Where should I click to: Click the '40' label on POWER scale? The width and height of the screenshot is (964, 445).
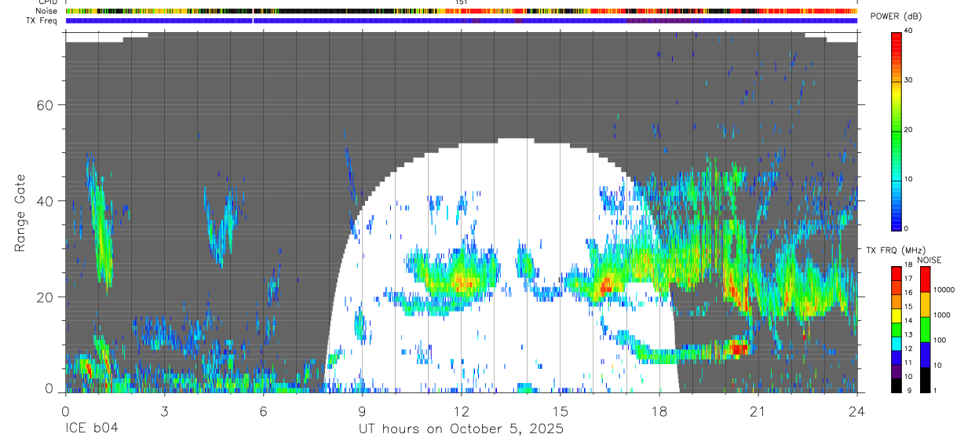point(910,31)
